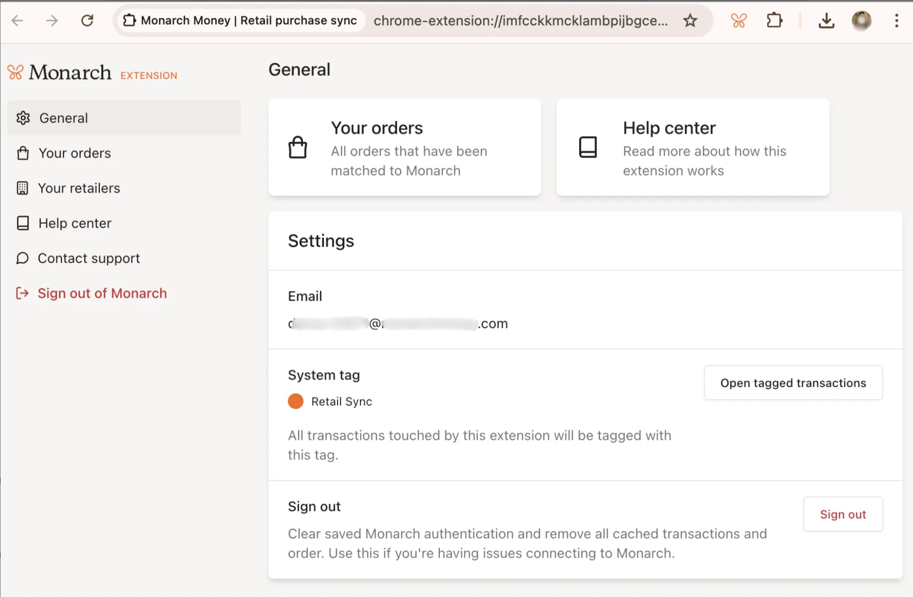
Task: Open the Chrome profile avatar
Action: click(x=861, y=20)
